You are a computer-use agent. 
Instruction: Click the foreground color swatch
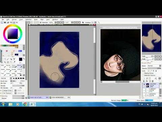[x=21, y=59]
